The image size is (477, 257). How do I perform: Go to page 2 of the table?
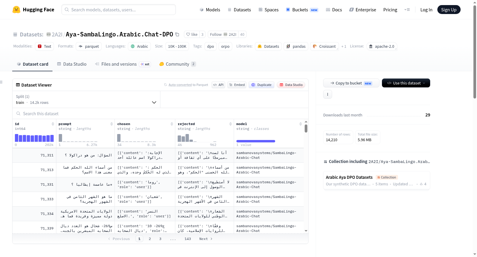tap(150, 239)
